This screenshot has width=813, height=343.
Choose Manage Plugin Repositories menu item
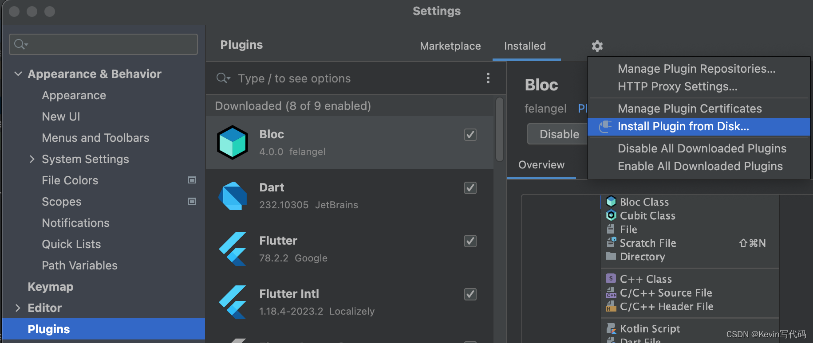point(699,69)
